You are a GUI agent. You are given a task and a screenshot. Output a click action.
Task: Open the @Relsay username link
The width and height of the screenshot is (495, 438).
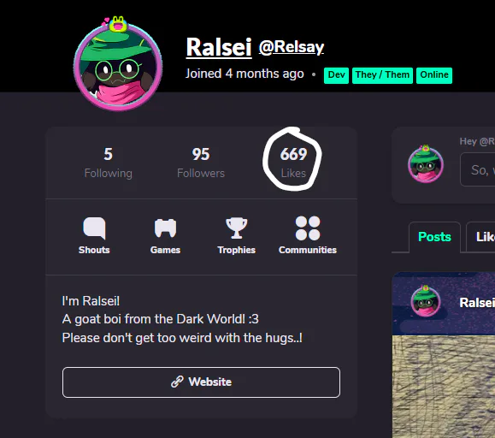291,48
